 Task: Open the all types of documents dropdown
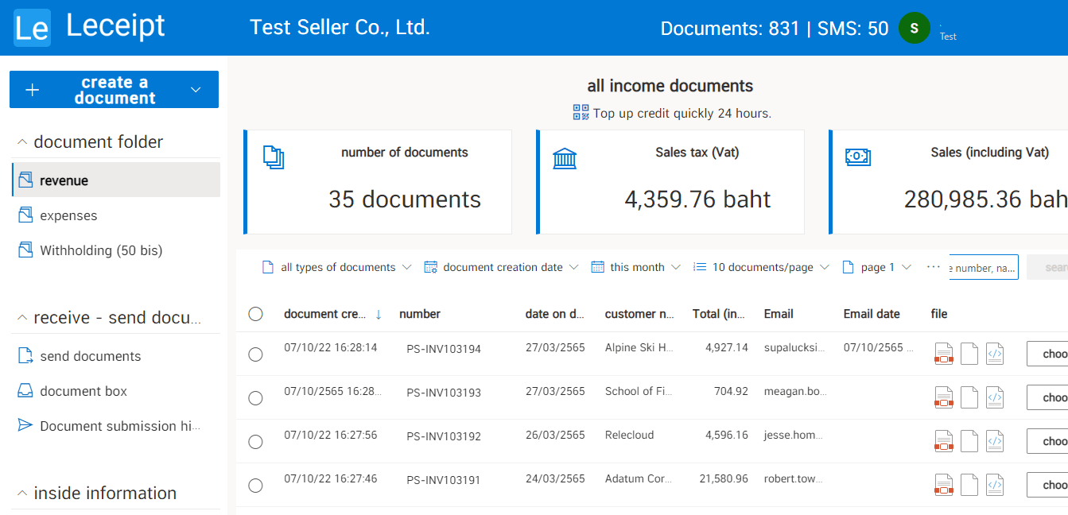tap(336, 266)
